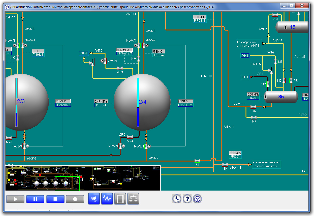
Task: Open the balance scales icon
Action: point(133,199)
